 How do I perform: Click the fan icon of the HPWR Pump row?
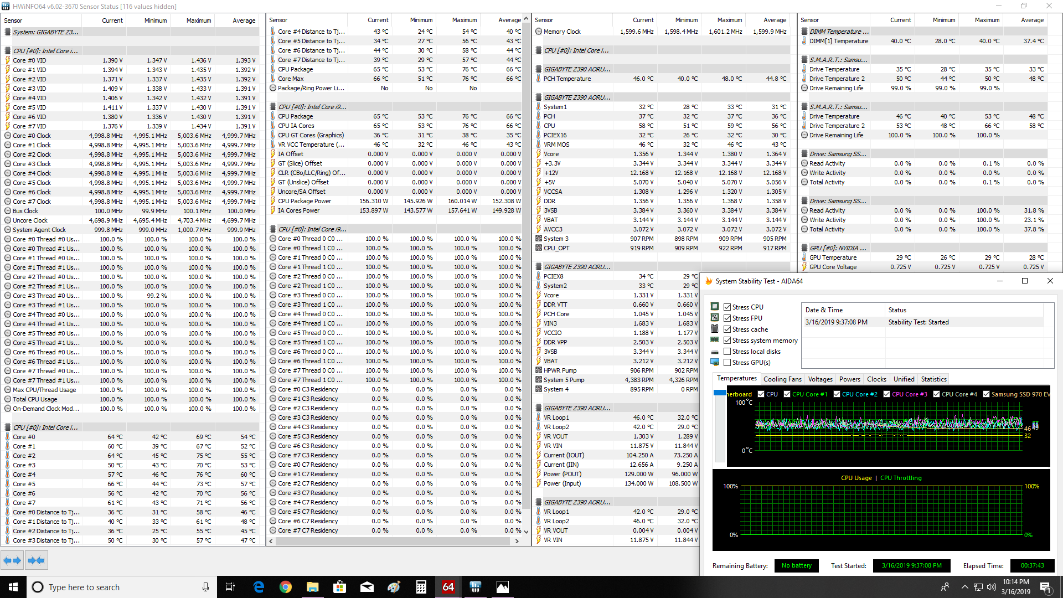click(x=539, y=370)
